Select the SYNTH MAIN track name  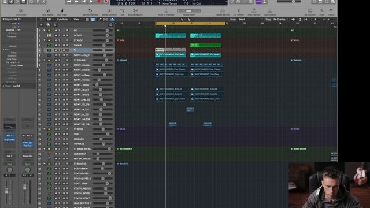81,169
